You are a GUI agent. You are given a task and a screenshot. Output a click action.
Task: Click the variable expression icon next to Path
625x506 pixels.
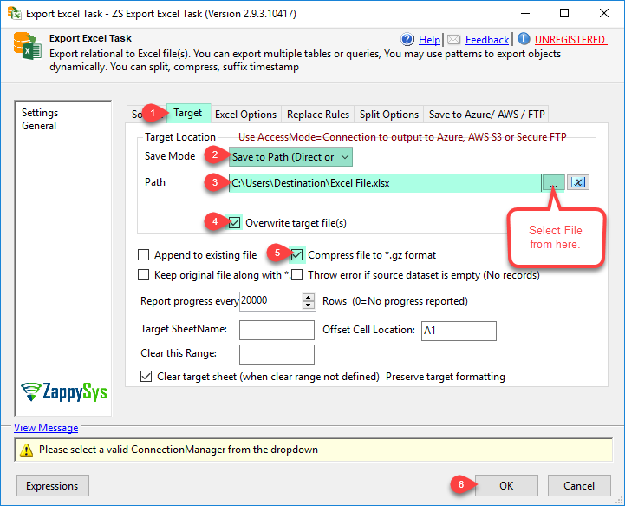[578, 182]
